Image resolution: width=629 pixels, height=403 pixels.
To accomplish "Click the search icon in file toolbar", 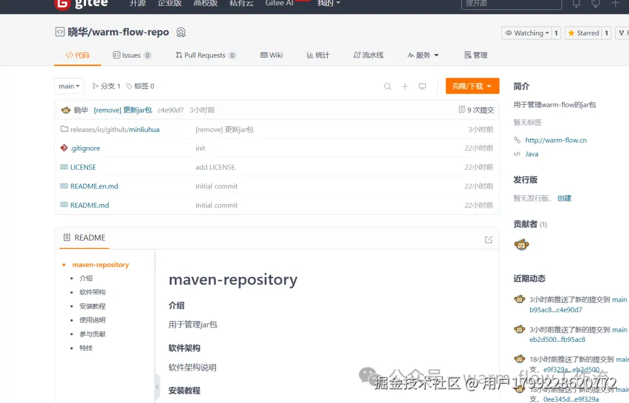I will [387, 86].
